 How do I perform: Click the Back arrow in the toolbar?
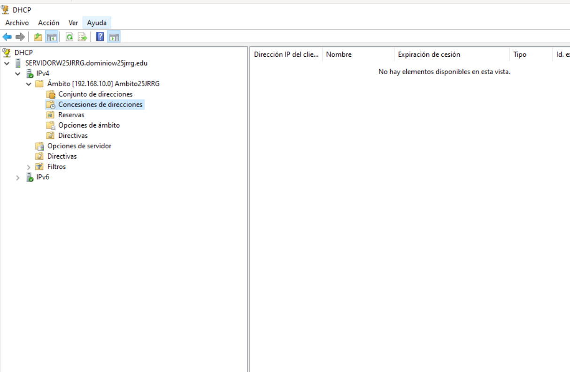[x=7, y=37]
